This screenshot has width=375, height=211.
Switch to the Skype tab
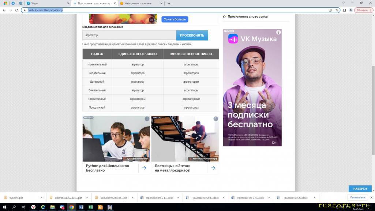coord(47,3)
